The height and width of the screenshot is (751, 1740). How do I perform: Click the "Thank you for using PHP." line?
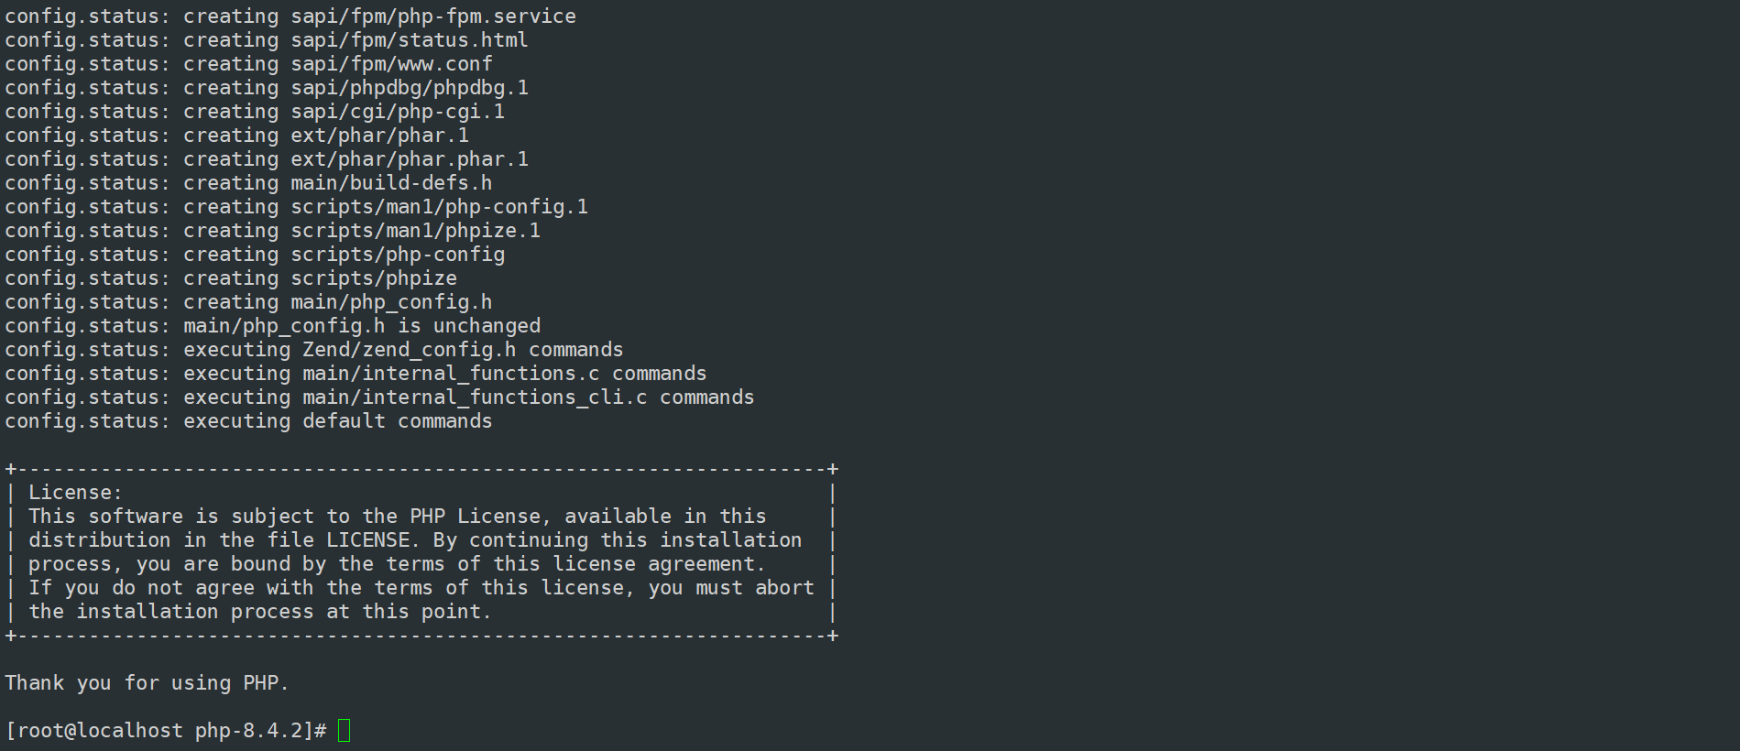[147, 682]
